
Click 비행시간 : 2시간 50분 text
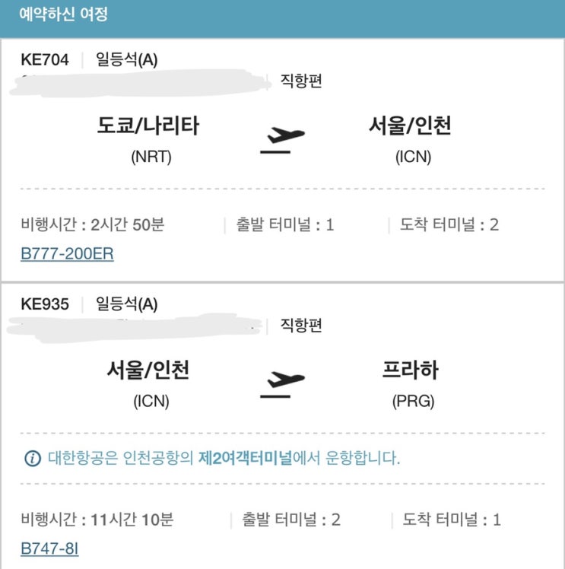point(93,224)
